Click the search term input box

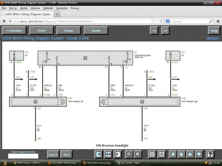(x=23, y=156)
